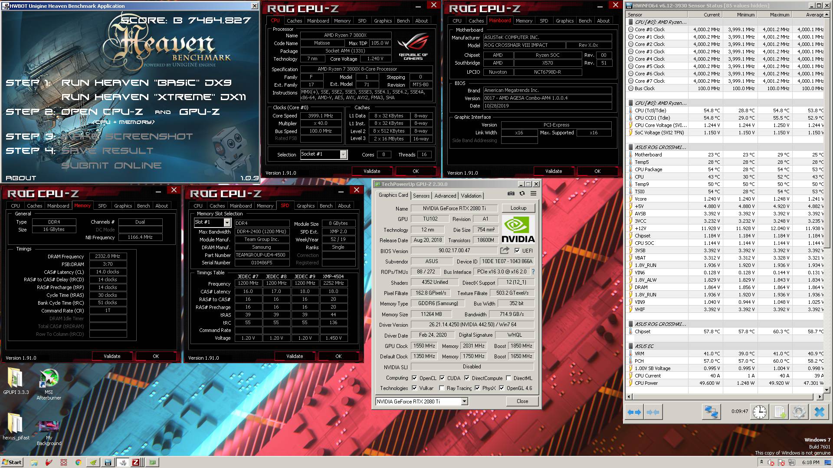Click the Lookup button in GPU-Z
Image resolution: width=833 pixels, height=468 pixels.
[x=518, y=208]
